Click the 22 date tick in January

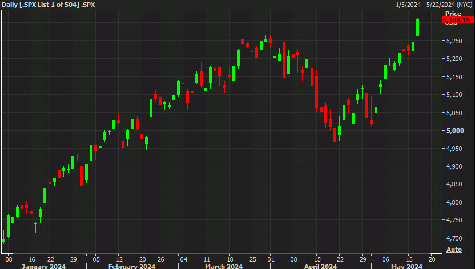[51, 259]
